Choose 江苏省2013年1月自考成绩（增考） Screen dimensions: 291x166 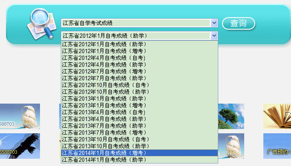pyautogui.click(x=140, y=105)
